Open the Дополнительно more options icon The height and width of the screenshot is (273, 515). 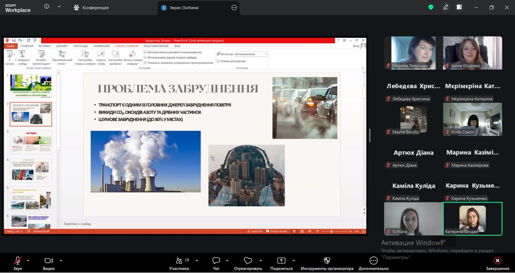(373, 260)
